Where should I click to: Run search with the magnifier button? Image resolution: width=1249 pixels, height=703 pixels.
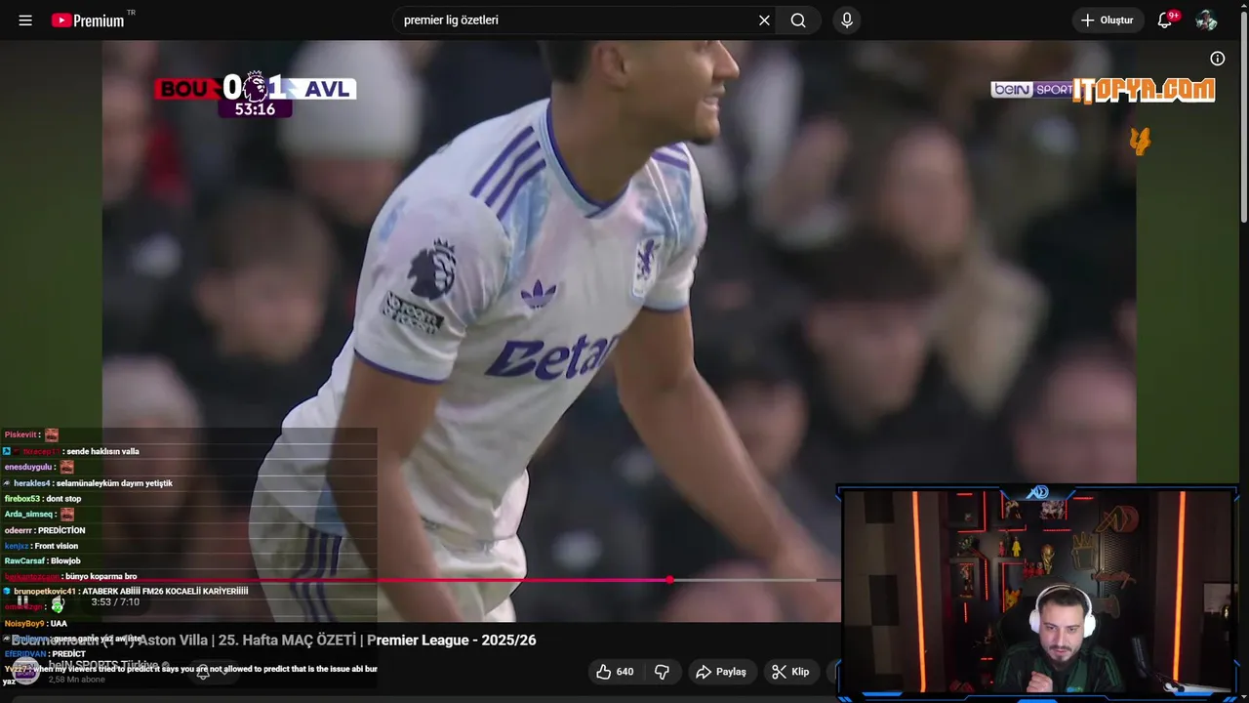pyautogui.click(x=798, y=21)
